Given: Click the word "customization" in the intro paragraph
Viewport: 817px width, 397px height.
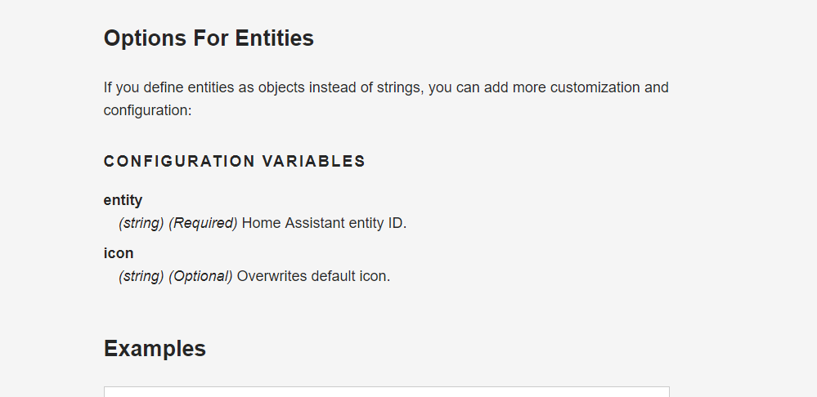Looking at the screenshot, I should (596, 87).
